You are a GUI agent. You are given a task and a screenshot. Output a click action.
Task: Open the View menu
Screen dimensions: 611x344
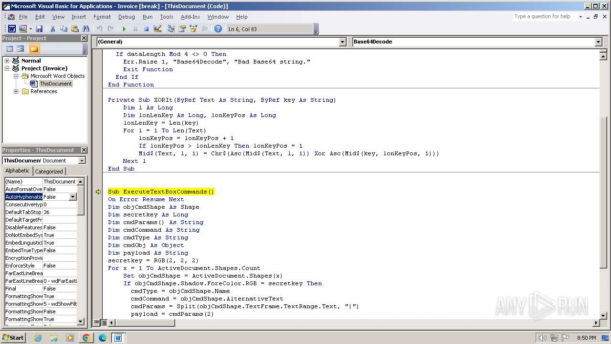coord(58,17)
